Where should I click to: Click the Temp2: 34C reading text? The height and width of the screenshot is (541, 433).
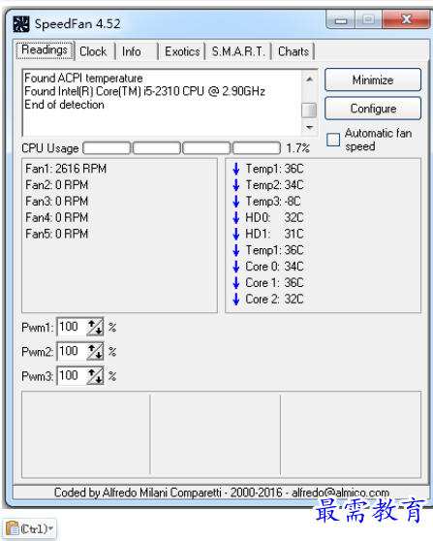pos(274,185)
